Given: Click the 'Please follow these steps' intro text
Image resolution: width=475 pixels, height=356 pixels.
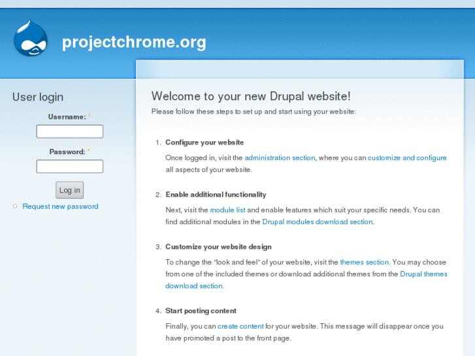Looking at the screenshot, I should click(254, 112).
